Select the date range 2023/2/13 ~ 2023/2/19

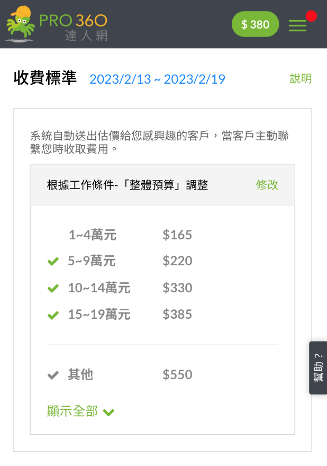(157, 79)
